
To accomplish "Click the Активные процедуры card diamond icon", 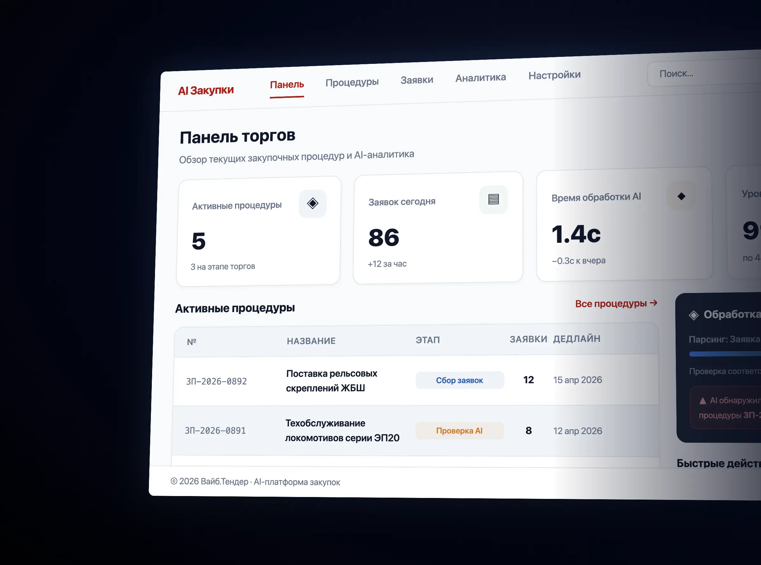I will click(313, 203).
